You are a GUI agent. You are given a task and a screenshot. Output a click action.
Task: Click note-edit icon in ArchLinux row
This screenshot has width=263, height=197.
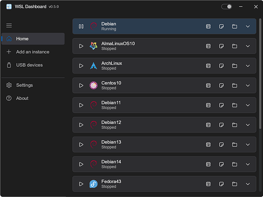(221, 66)
